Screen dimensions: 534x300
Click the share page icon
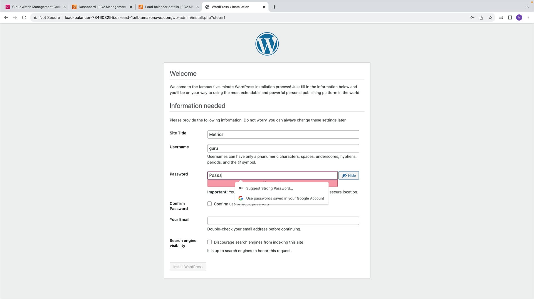(x=481, y=17)
